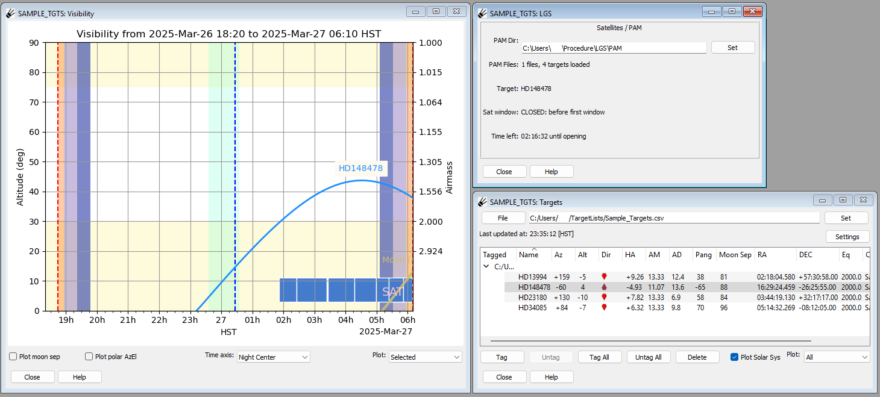The width and height of the screenshot is (880, 397).
Task: Click the rising arrow icon for HD148478
Action: point(604,287)
